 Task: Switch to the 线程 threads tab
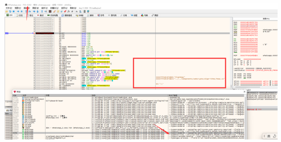point(134,15)
